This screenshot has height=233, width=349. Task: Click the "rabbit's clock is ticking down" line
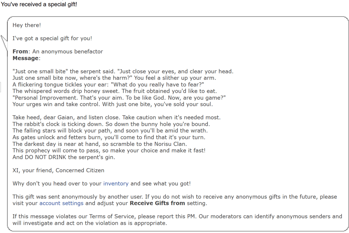111,124
